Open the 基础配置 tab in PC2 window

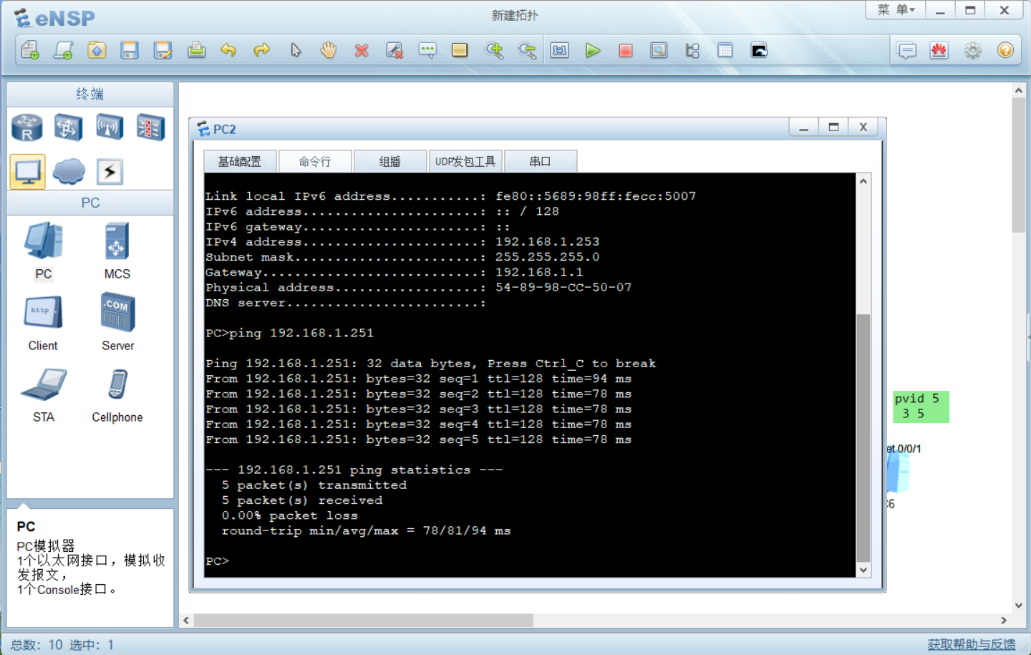(x=239, y=160)
